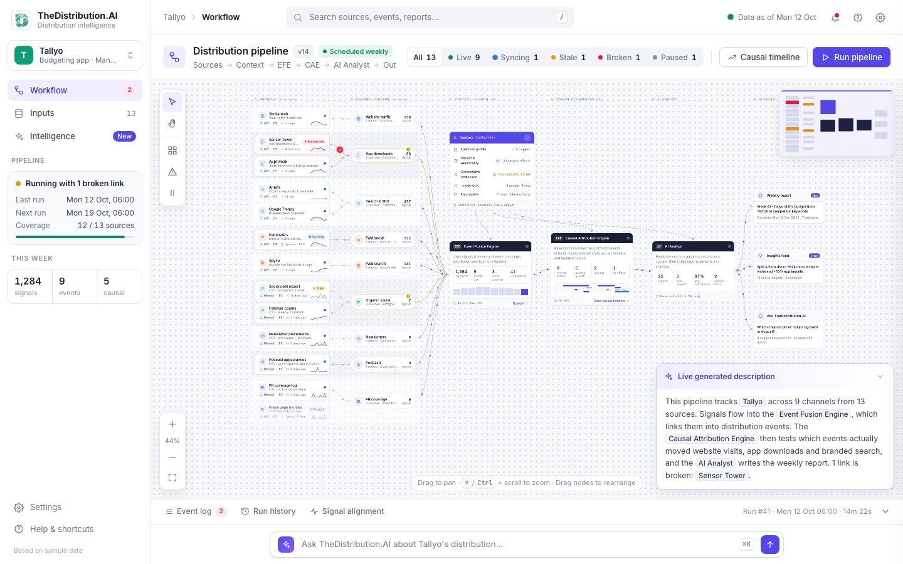This screenshot has height=564, width=903.
Task: Click the sparkle AI icon in ask bar
Action: (287, 545)
